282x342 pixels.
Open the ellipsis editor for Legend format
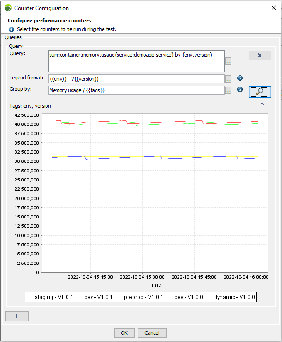click(228, 79)
